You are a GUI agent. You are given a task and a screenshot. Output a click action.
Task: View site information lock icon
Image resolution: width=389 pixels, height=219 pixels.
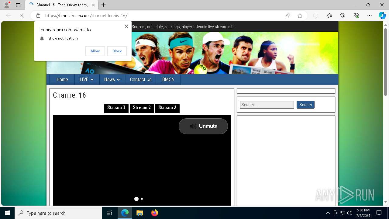38,16
